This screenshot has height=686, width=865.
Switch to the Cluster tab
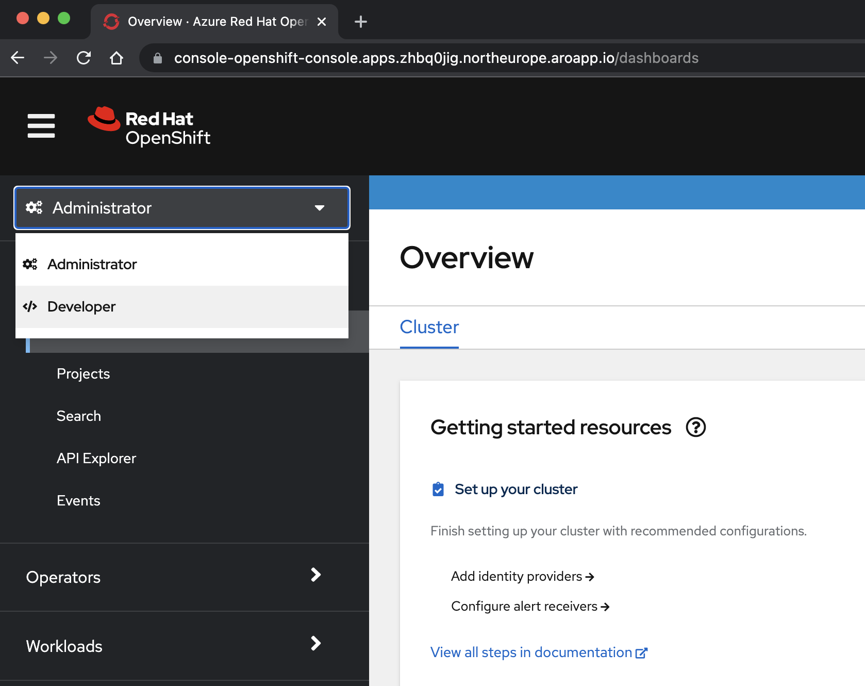point(429,327)
